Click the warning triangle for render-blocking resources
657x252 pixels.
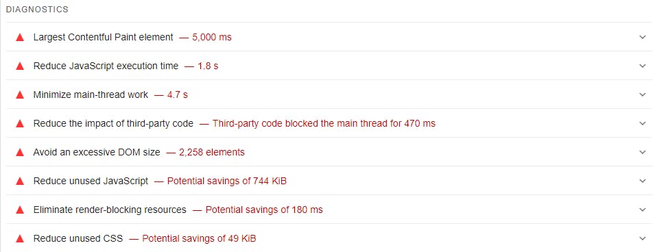20,210
